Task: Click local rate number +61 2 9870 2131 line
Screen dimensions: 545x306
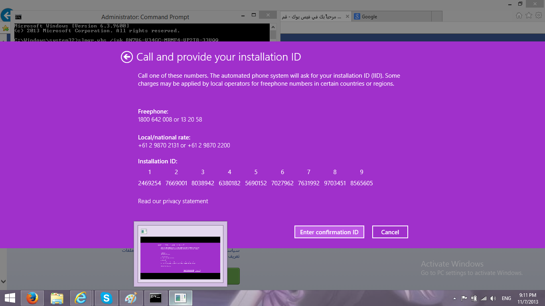Action: pyautogui.click(x=184, y=145)
